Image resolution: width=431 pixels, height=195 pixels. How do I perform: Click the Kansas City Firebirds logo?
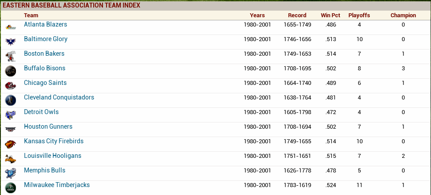(11, 144)
